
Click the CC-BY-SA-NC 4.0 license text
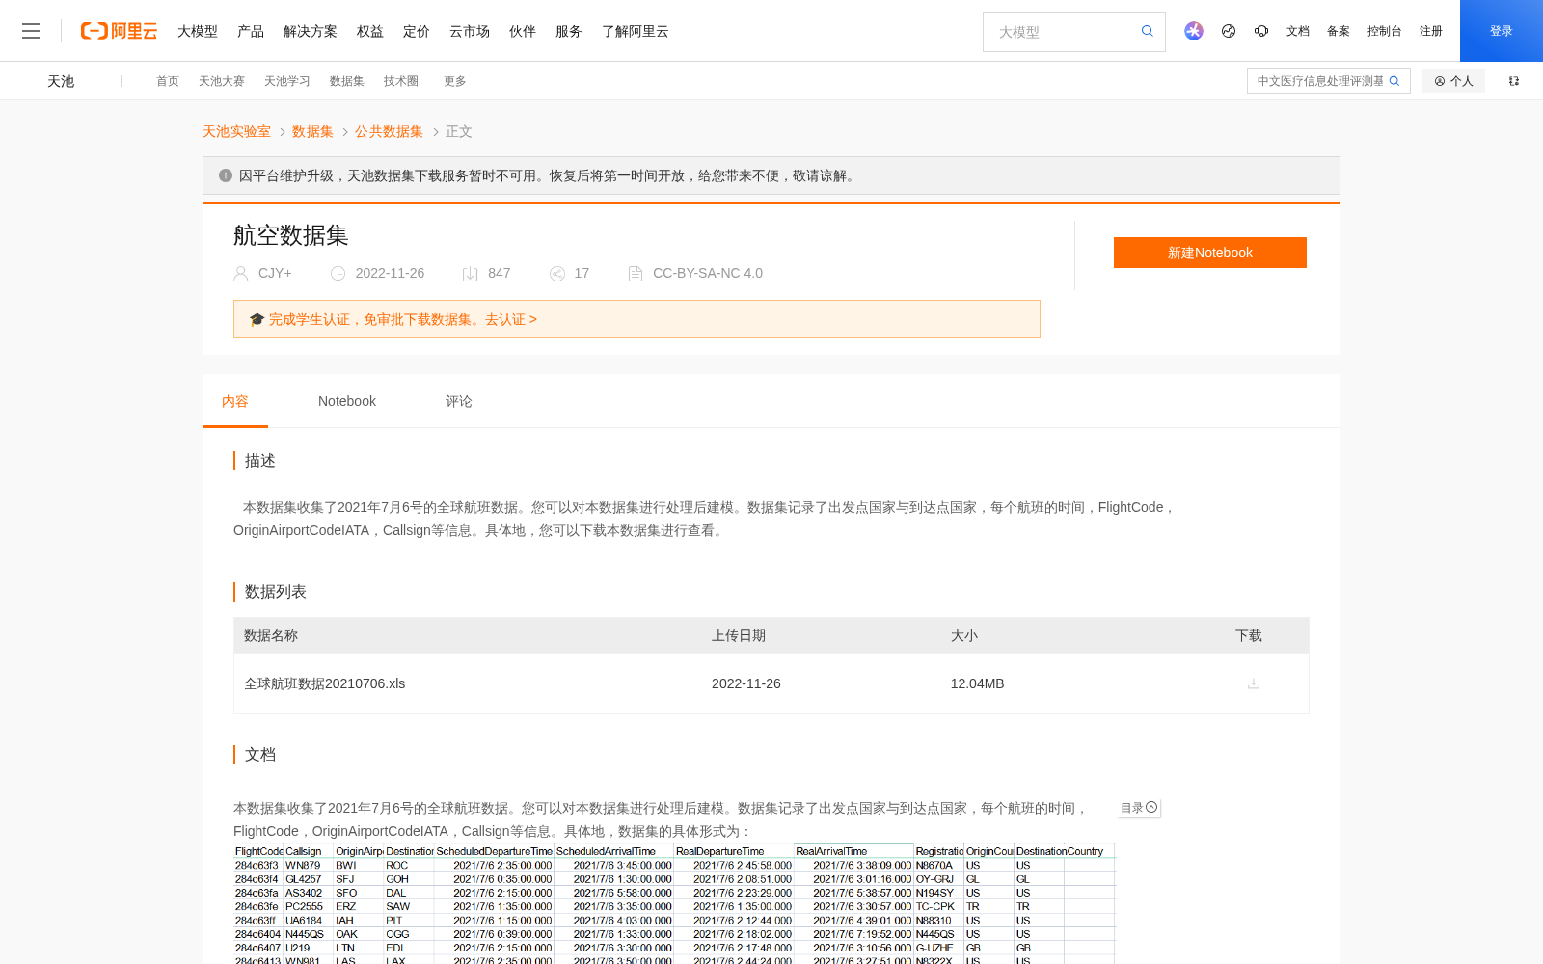click(x=708, y=274)
